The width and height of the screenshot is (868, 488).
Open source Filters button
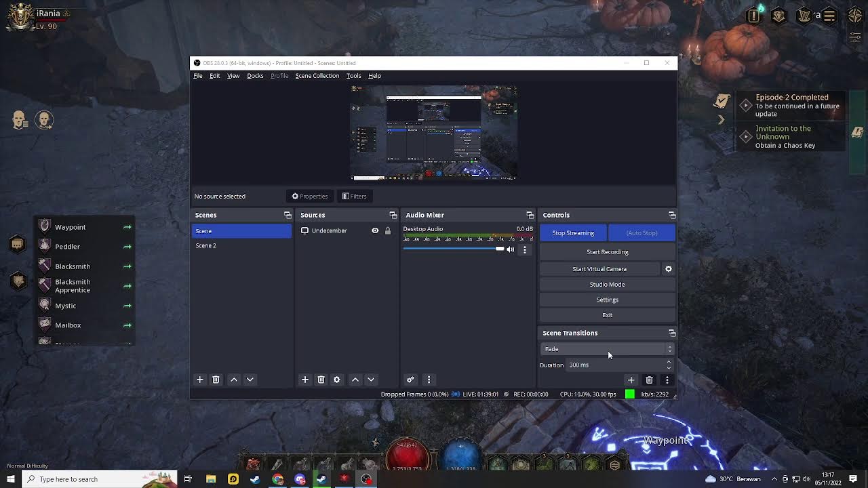tap(355, 197)
